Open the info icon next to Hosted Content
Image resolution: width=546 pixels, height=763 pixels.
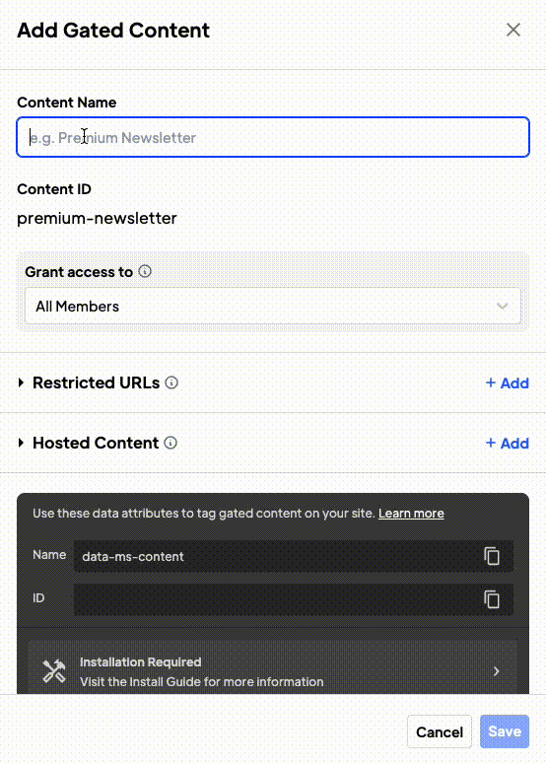[x=171, y=443]
